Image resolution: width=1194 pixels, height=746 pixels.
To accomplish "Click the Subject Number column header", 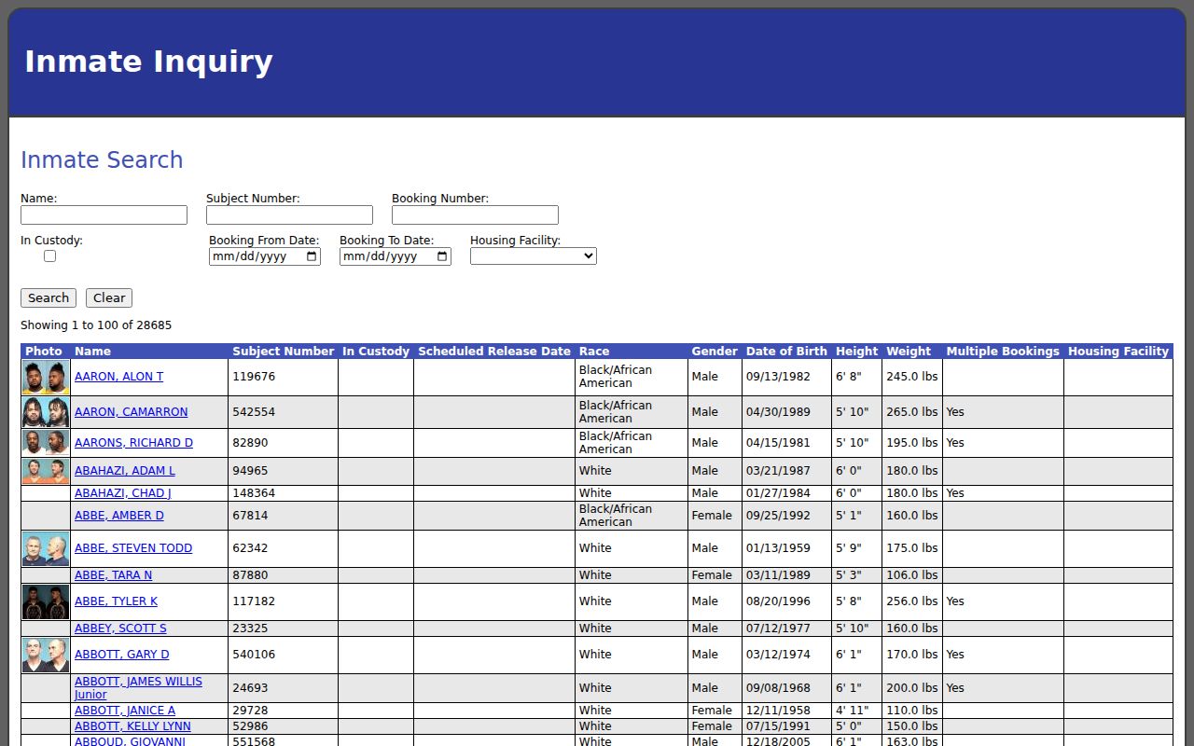I will pyautogui.click(x=283, y=352).
